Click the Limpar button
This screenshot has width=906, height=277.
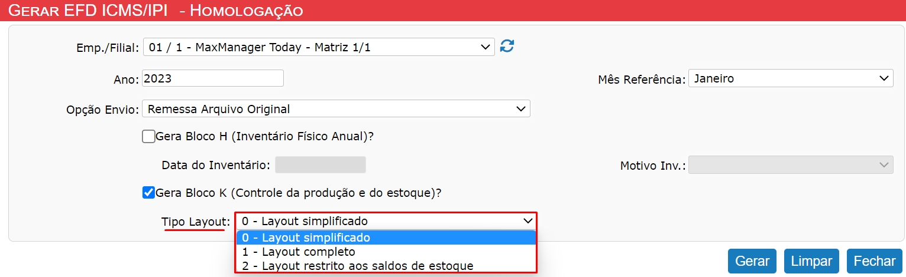(x=812, y=261)
